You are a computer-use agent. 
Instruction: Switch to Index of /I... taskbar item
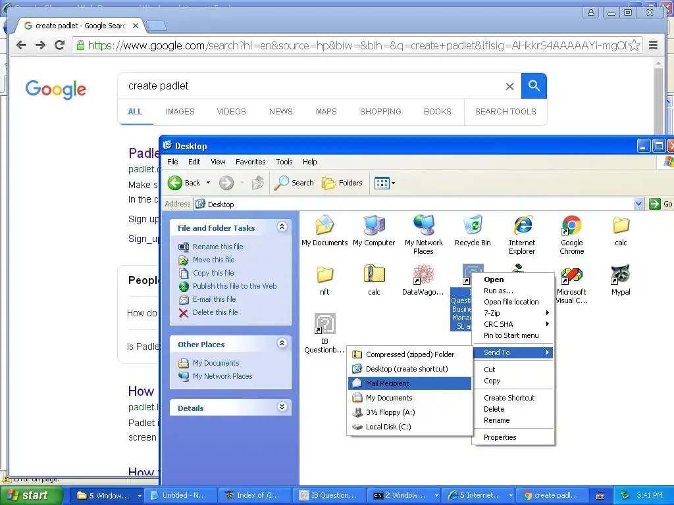253,495
